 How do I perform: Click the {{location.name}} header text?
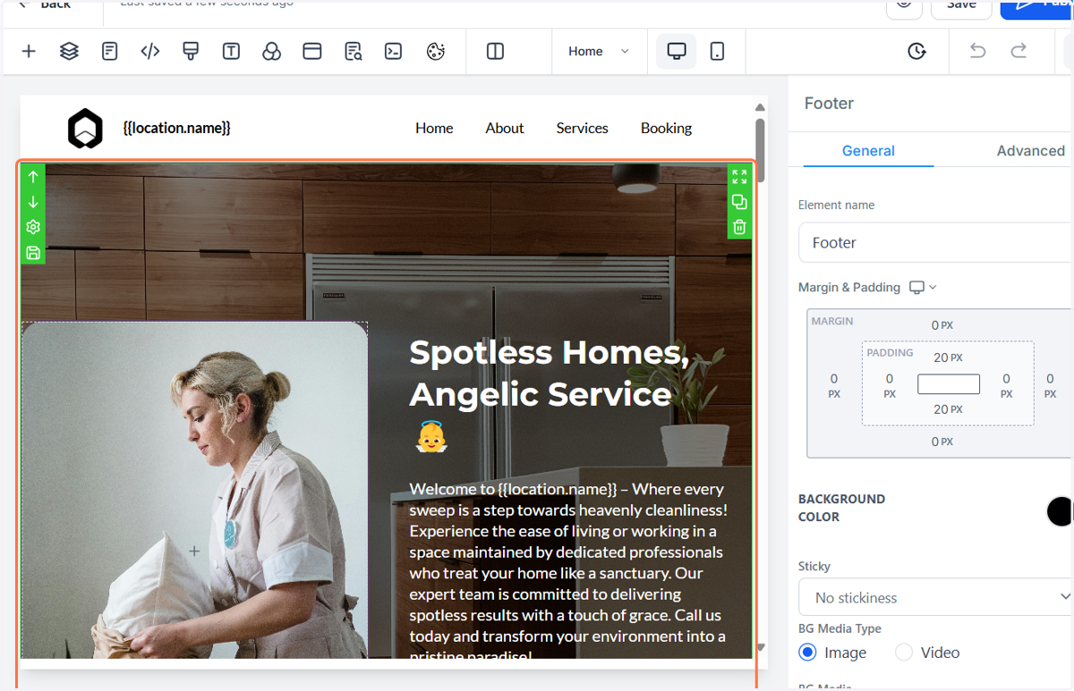pos(176,128)
